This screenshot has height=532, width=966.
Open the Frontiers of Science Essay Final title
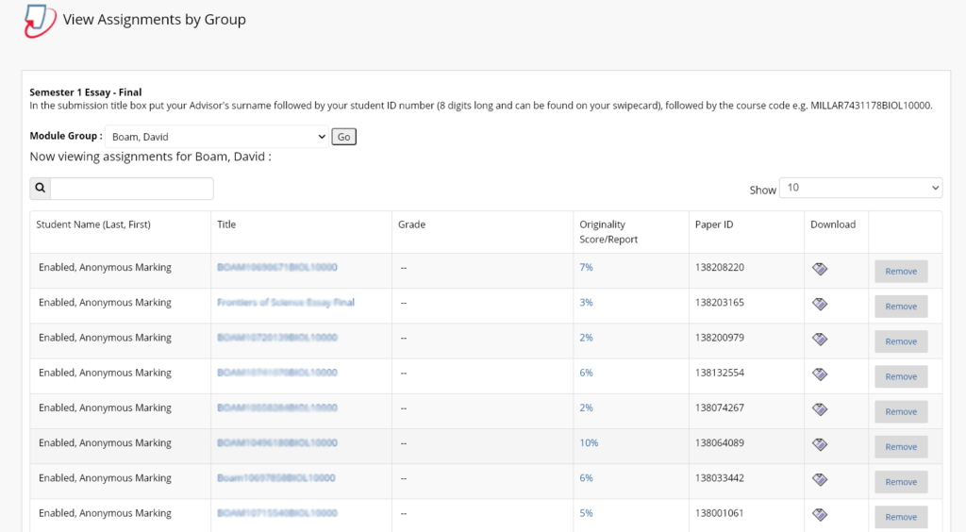point(286,303)
